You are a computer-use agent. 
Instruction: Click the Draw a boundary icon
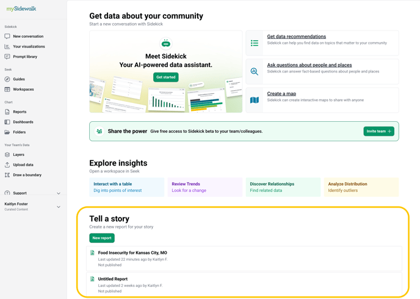7,175
